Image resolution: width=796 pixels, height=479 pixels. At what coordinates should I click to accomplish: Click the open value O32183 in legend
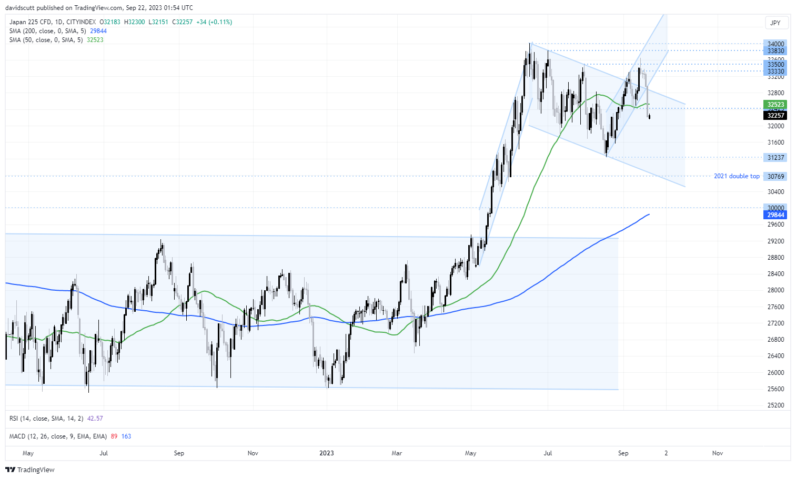(110, 22)
